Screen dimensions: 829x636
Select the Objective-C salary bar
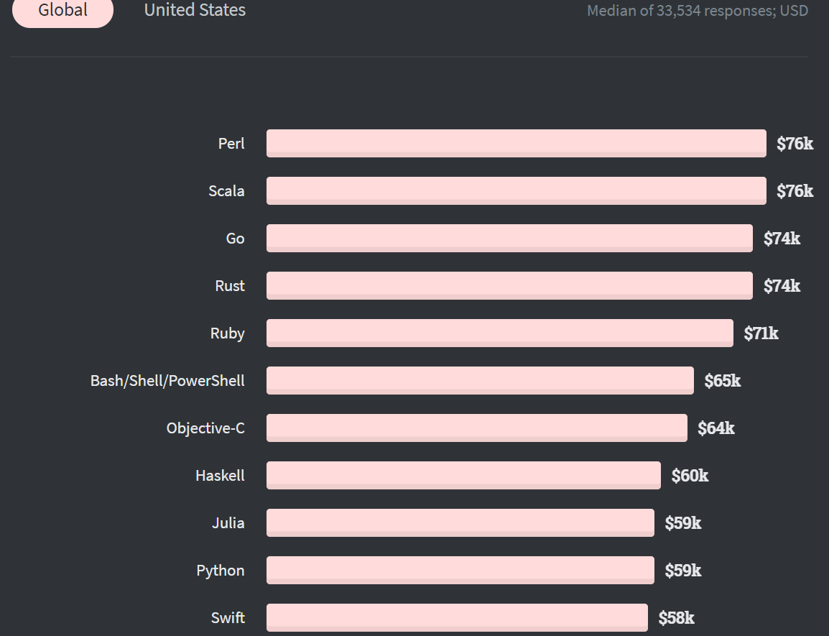coord(476,428)
